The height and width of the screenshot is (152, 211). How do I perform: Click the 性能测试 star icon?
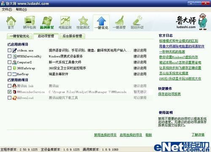pos(83,21)
